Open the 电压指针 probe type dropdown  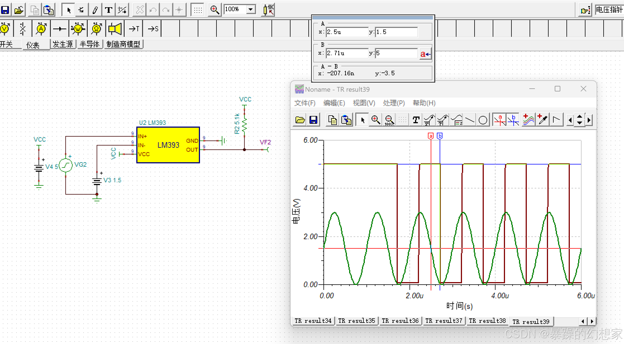click(609, 10)
